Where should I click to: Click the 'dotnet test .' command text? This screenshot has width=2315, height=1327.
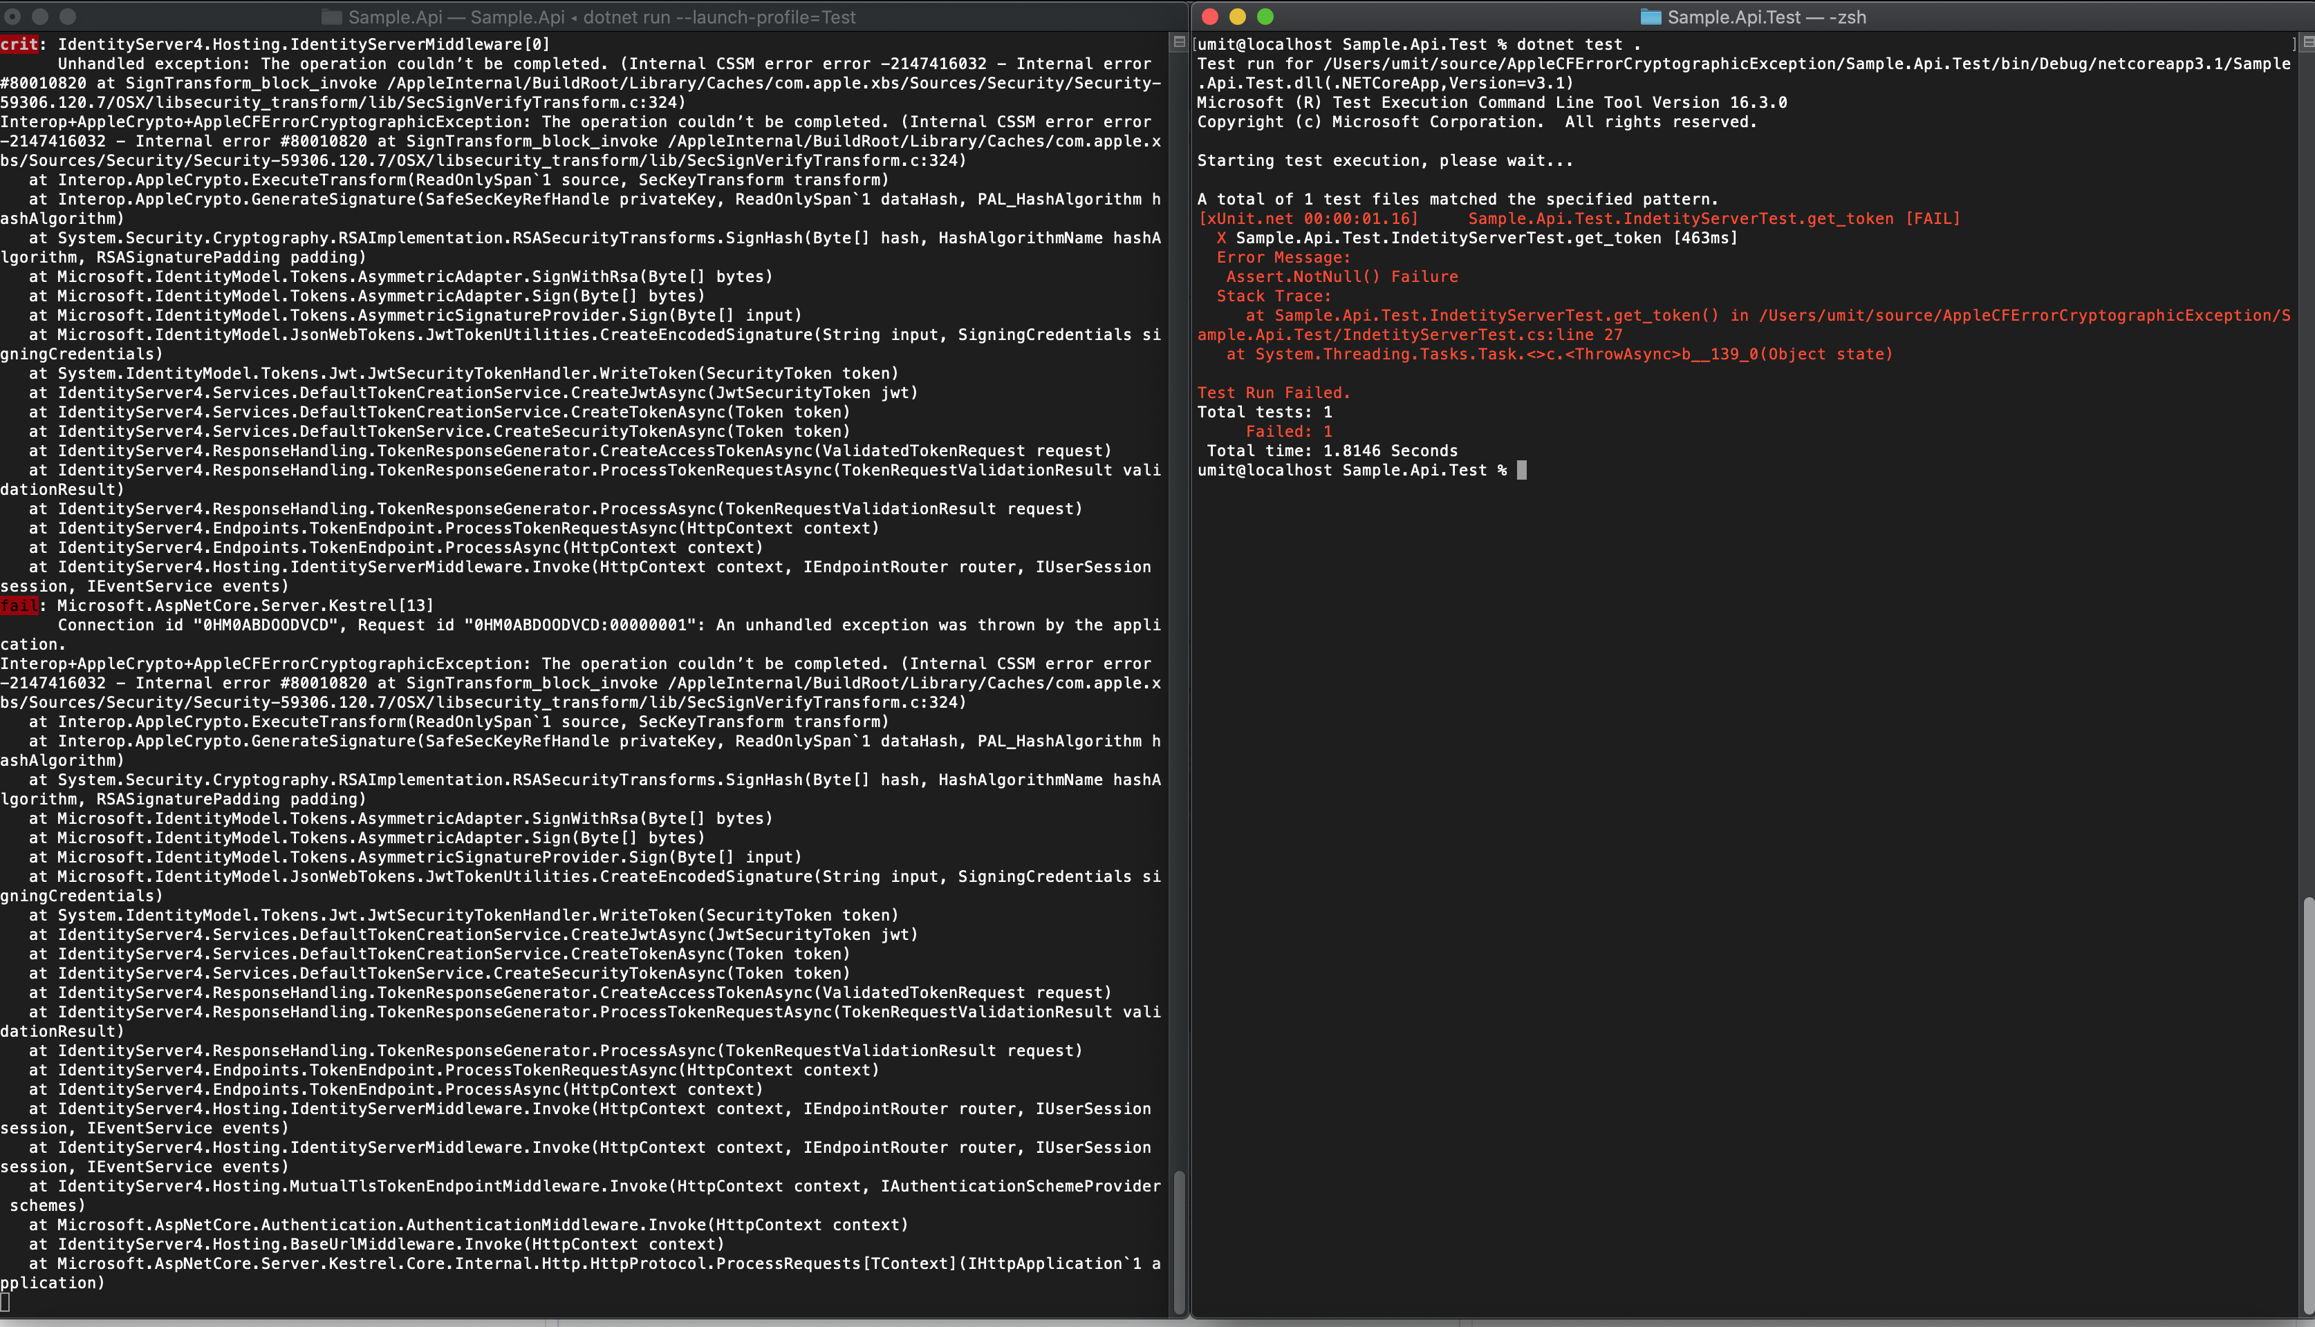click(x=1577, y=44)
